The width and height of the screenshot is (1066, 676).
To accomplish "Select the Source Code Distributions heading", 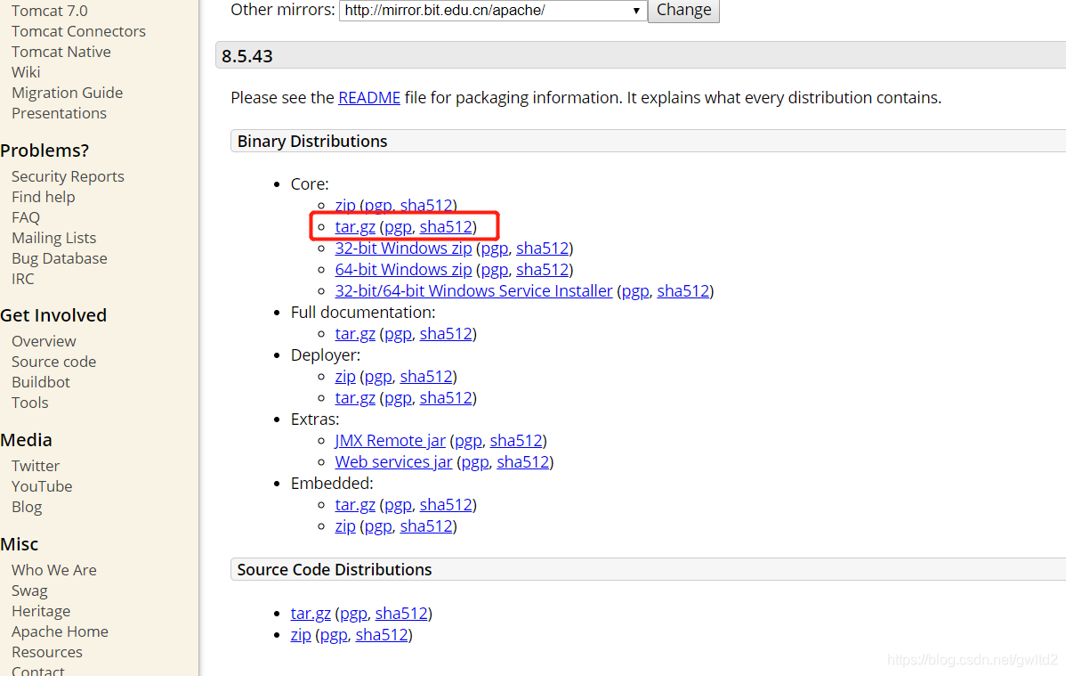I will (x=335, y=569).
